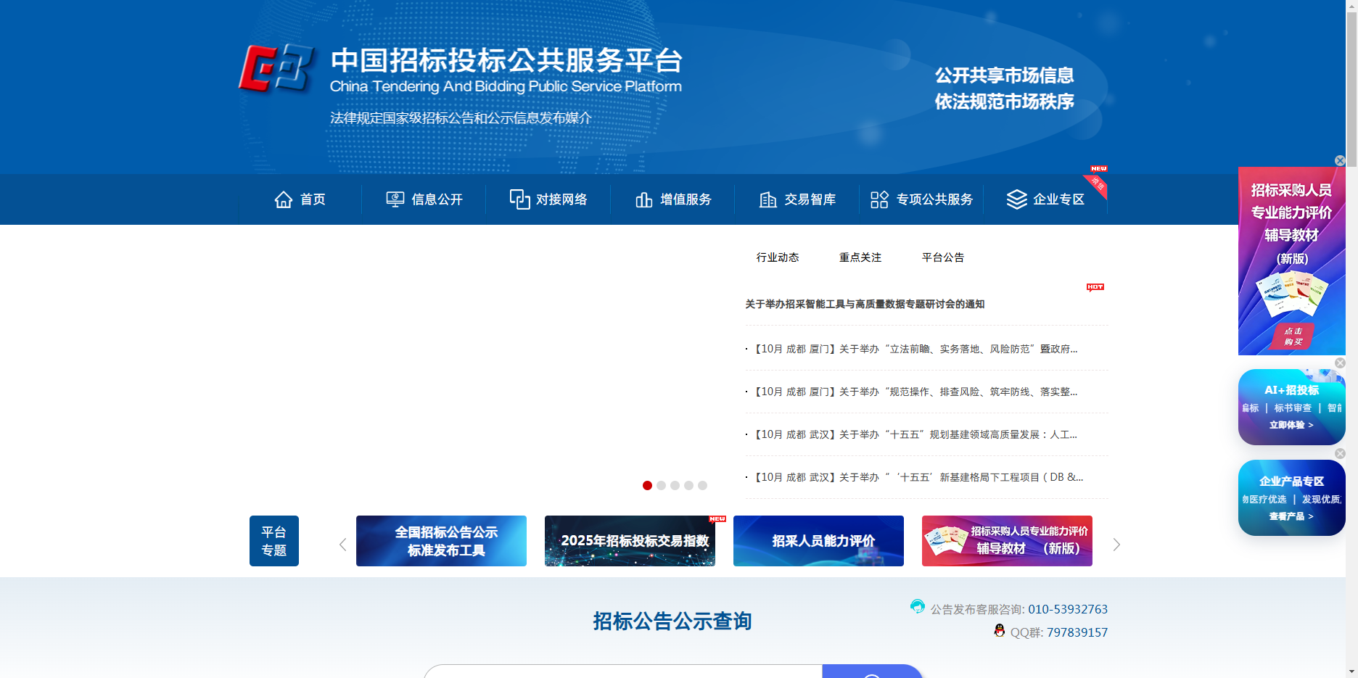Open the 规范操作、排查风险 news item
Screen dimensions: 1358x678
coord(915,392)
